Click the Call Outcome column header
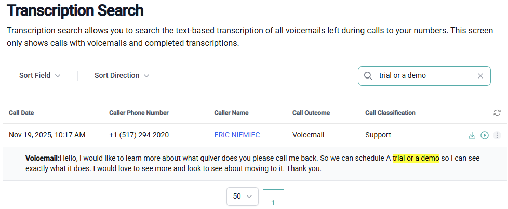This screenshot has height=209, width=508. (x=311, y=113)
